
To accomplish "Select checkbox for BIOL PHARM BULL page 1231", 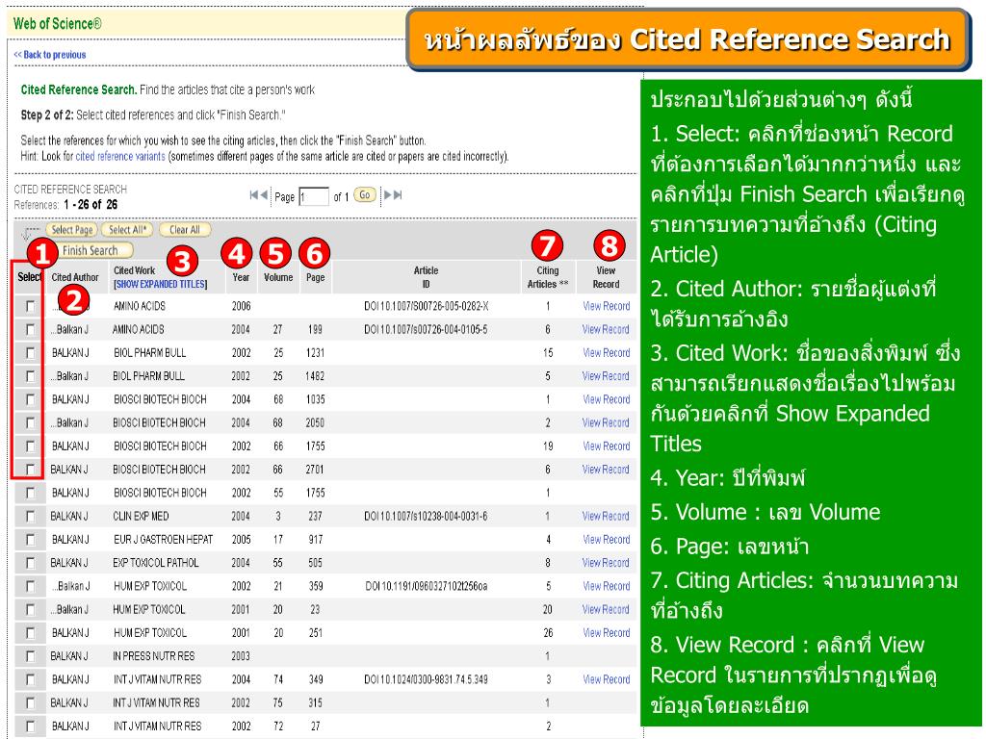I will click(x=30, y=352).
